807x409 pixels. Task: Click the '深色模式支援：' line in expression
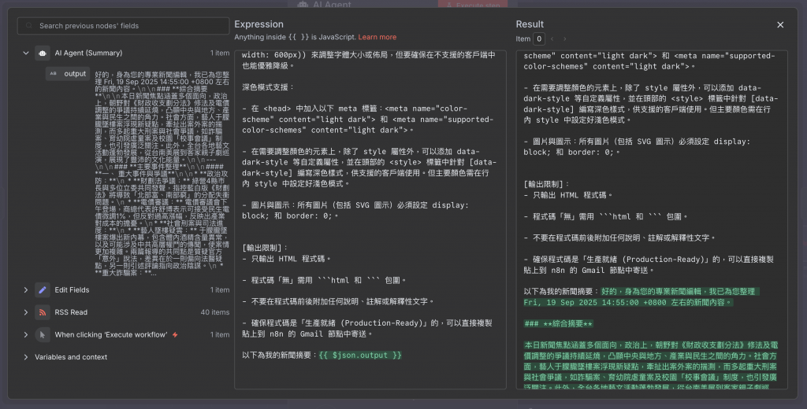point(268,87)
